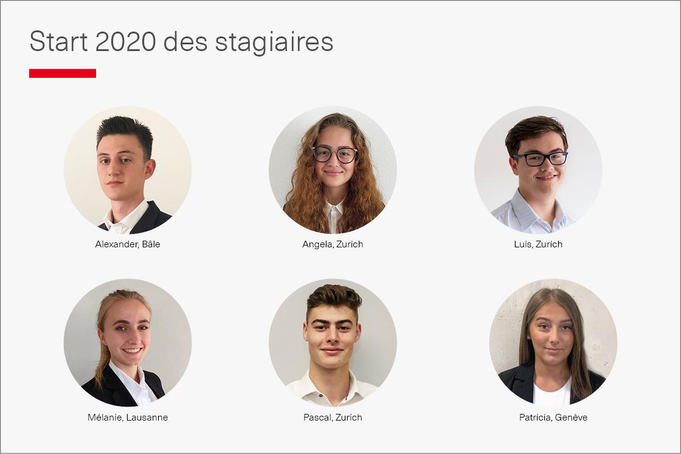Click the '2020' in the title

(x=125, y=42)
